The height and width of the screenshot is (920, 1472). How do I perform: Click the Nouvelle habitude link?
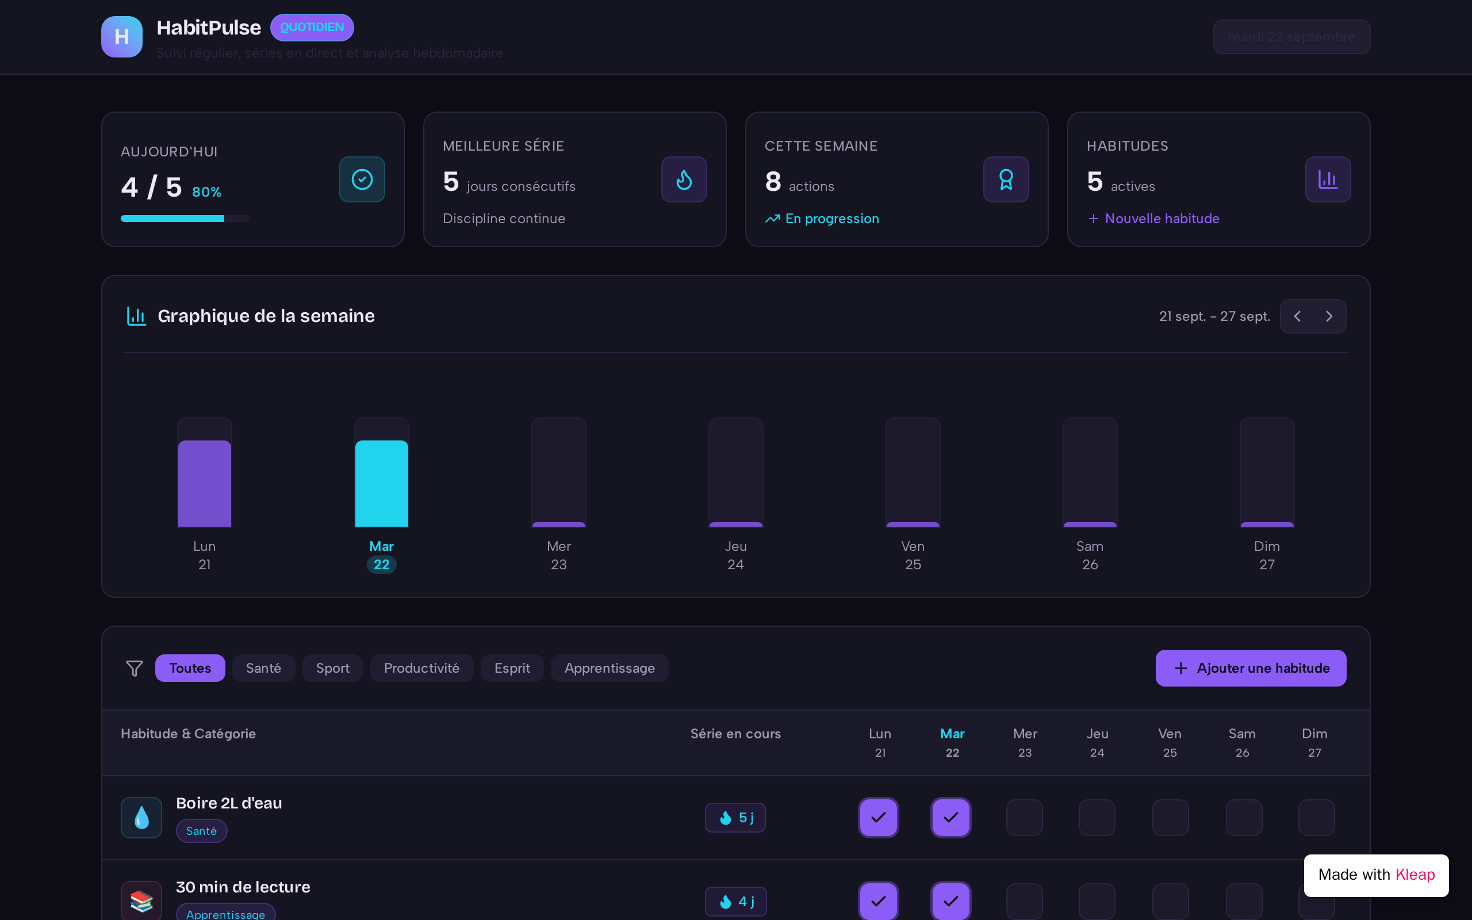click(x=1153, y=218)
